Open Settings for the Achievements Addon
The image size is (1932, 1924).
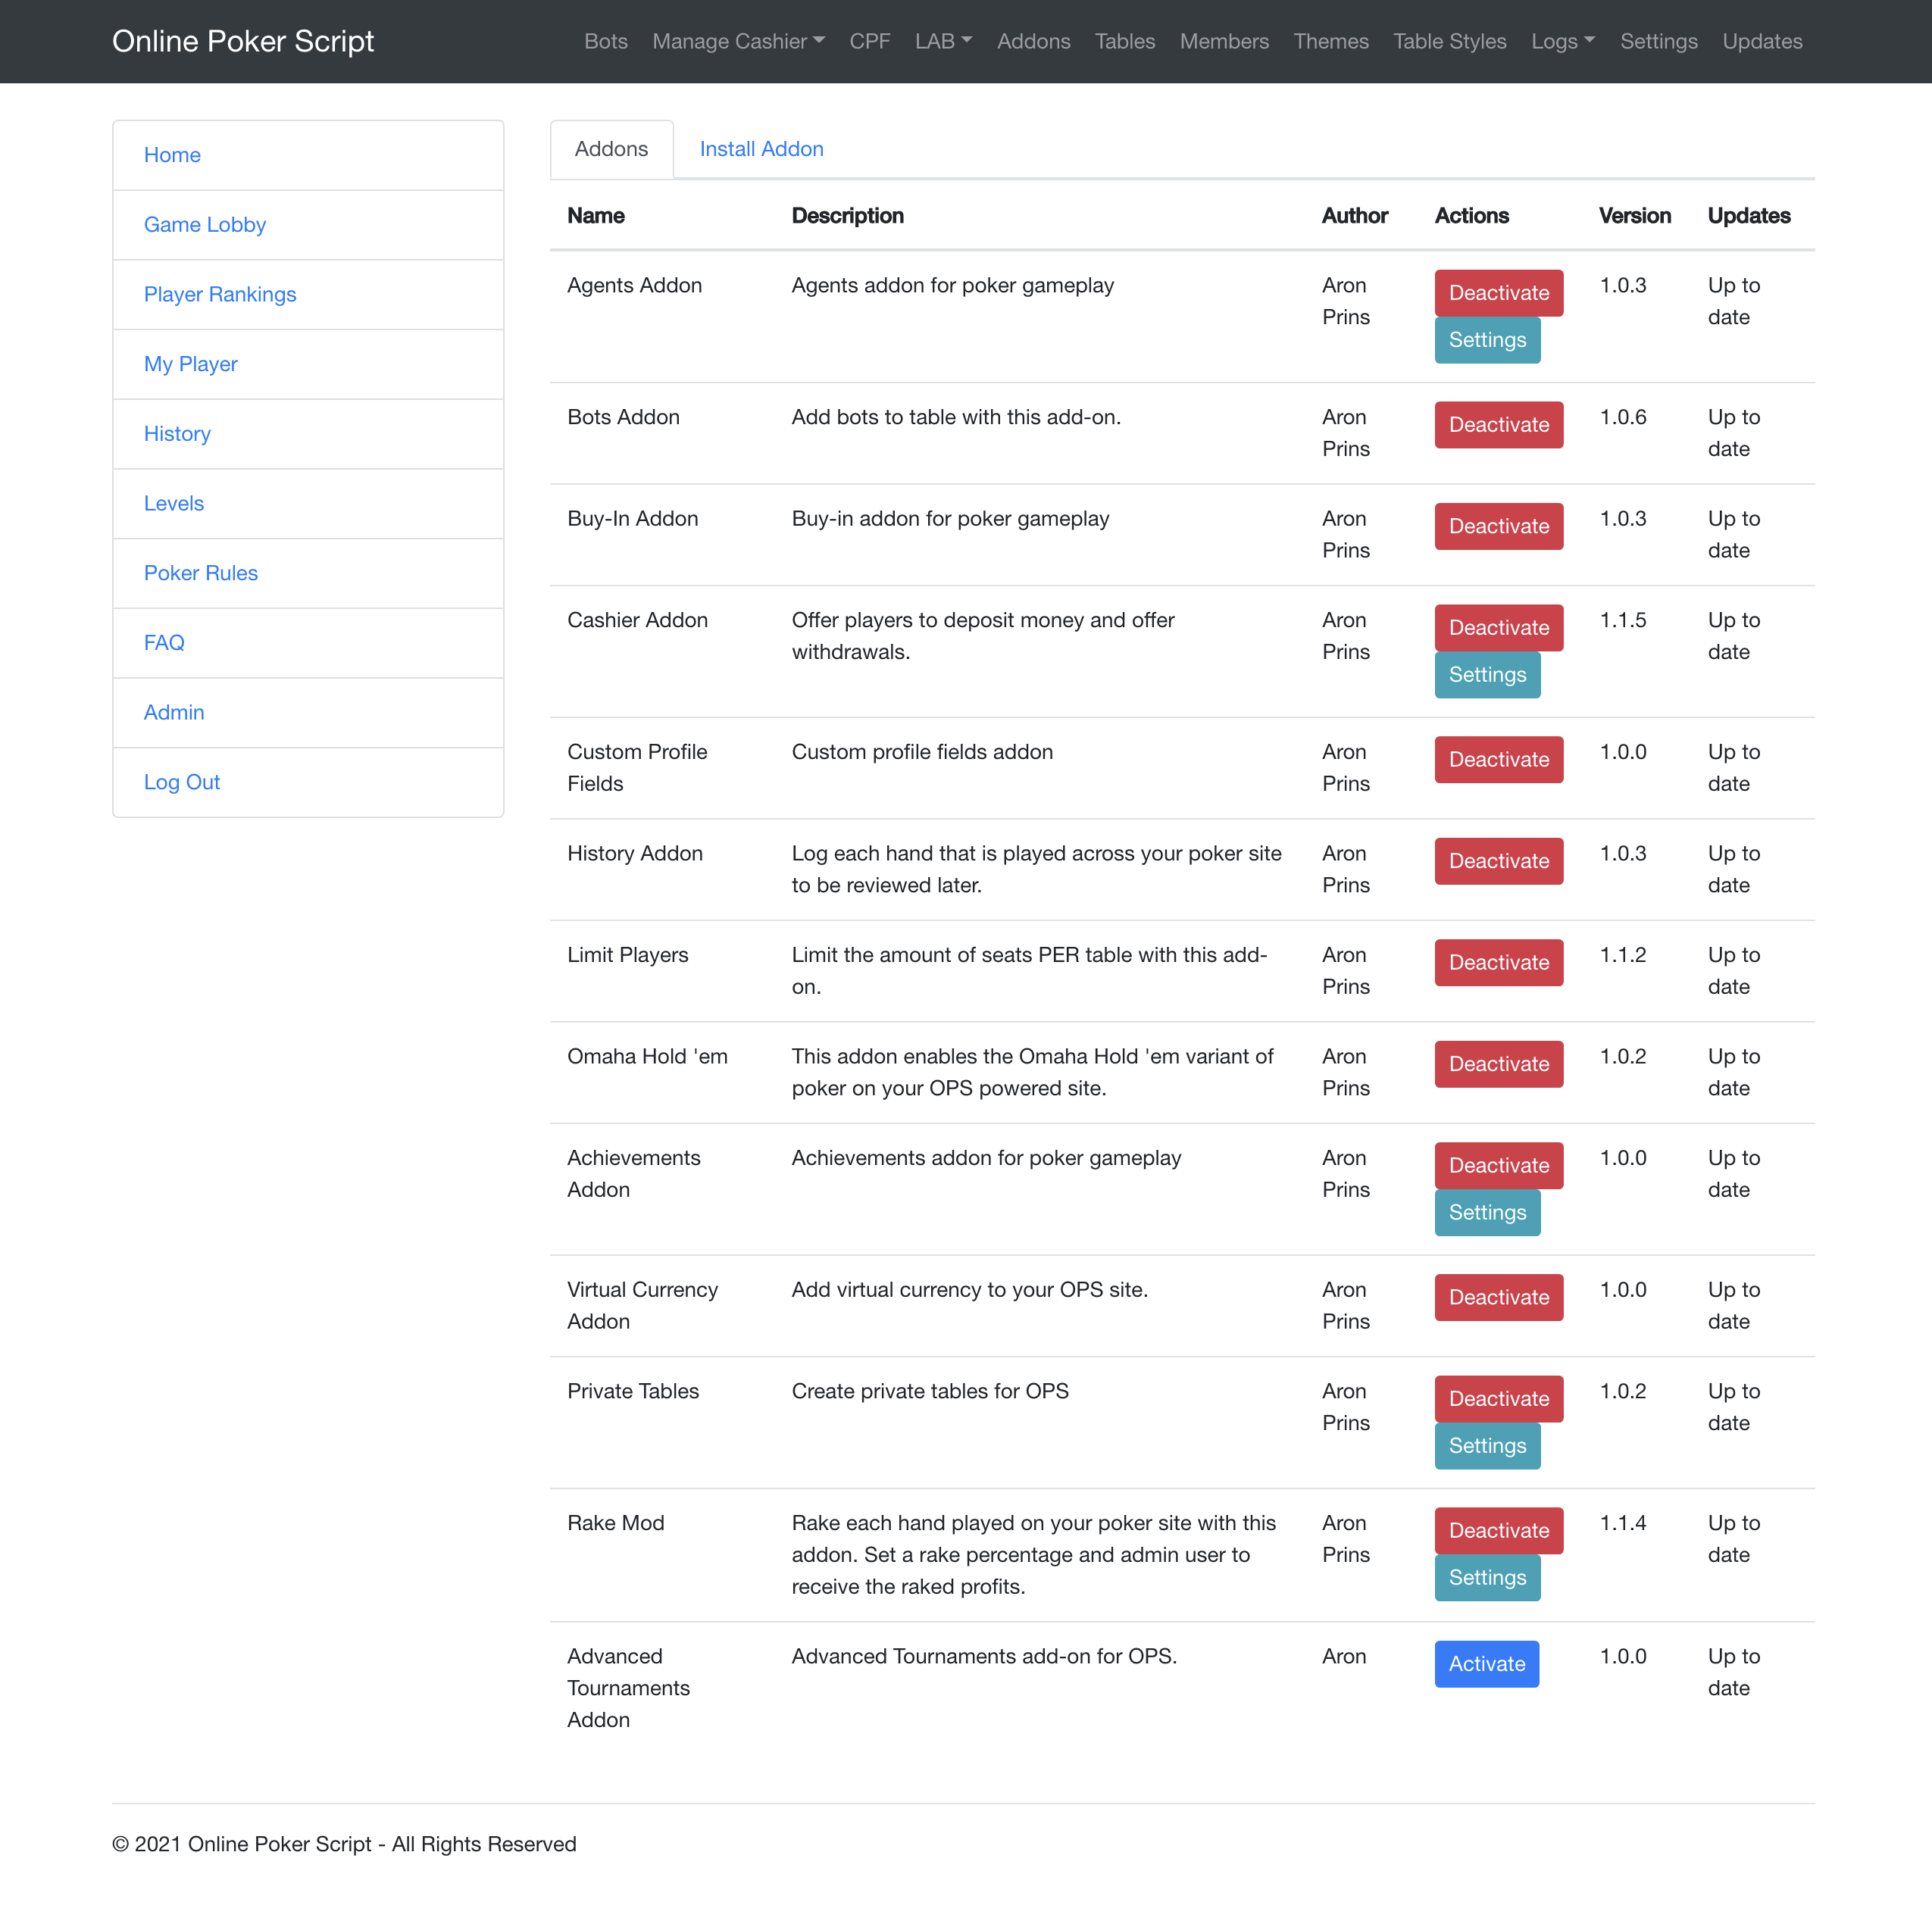click(1487, 1213)
